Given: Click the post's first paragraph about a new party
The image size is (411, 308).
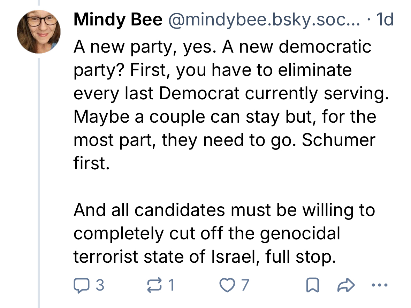Looking at the screenshot, I should (223, 105).
